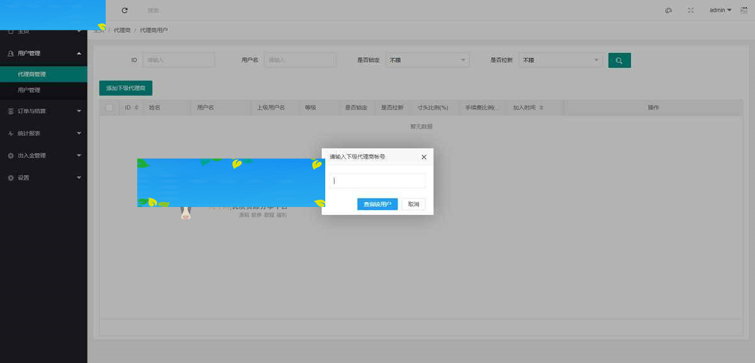Click the 设置 gear icon in sidebar

tap(10, 177)
